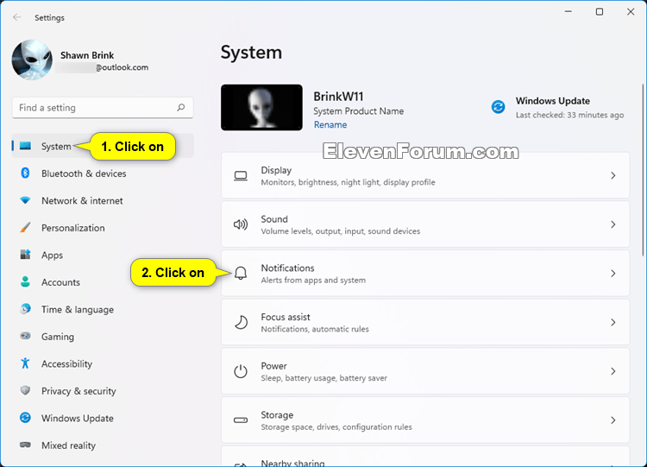Click the search magnifier icon
647x467 pixels.
pos(181,107)
